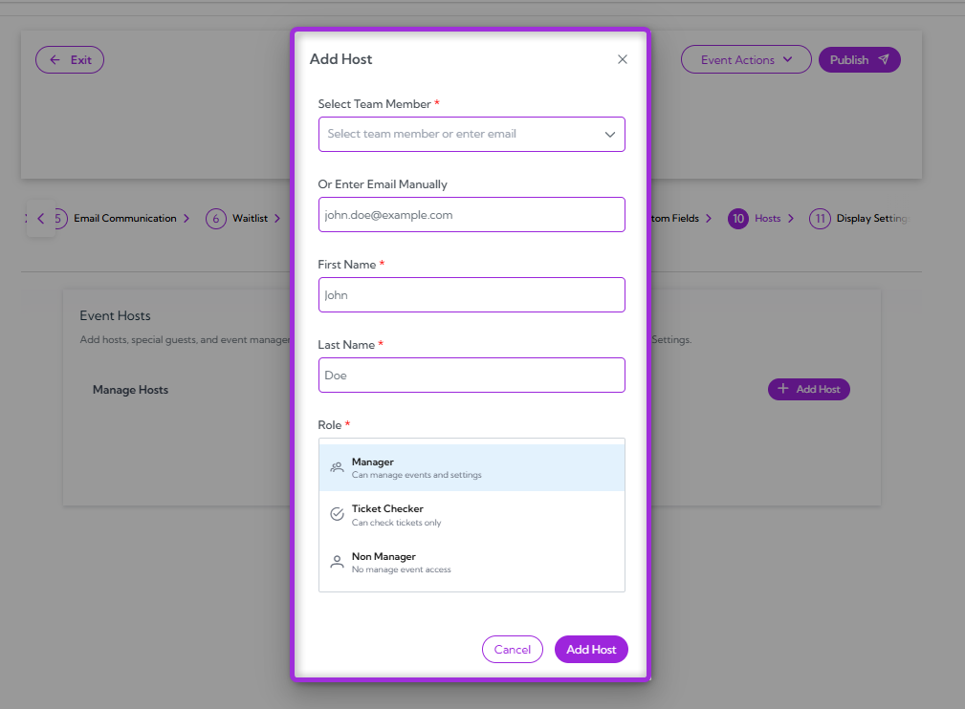Click the person icon beside Non Manager

pos(337,561)
